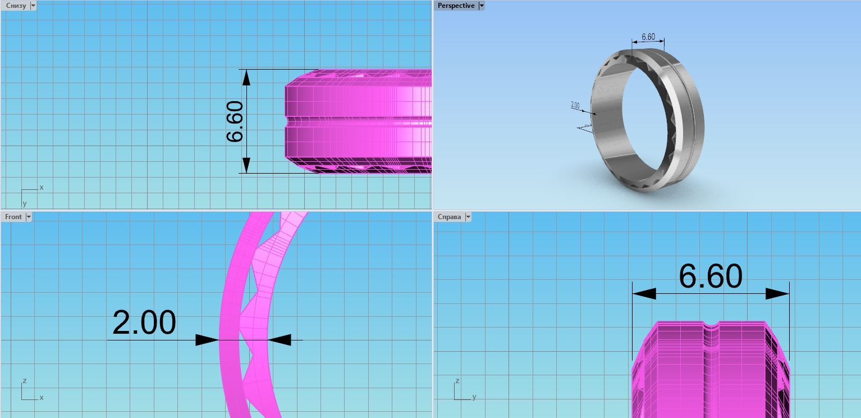Select the Front viewport title label
The image size is (861, 418).
pyautogui.click(x=13, y=217)
